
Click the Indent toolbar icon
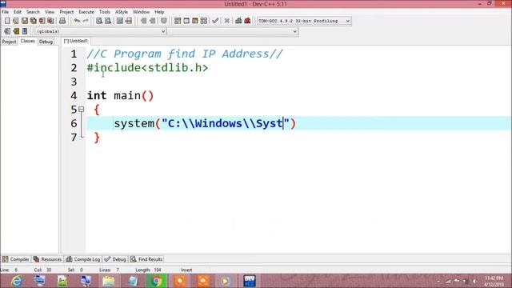[x=143, y=21]
